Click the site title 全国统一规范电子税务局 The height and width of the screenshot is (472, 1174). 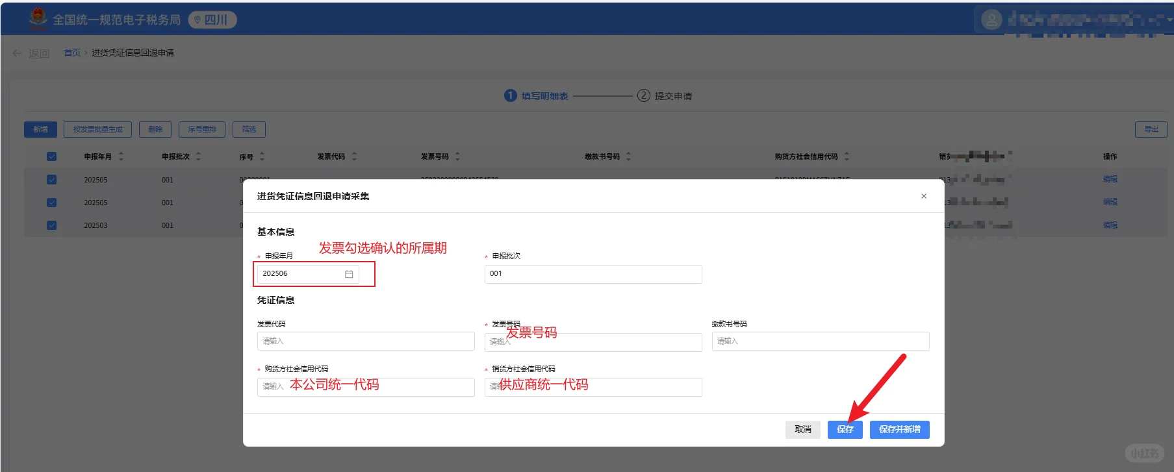tap(117, 20)
